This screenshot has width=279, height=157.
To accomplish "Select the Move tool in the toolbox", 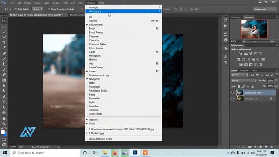I will pyautogui.click(x=4, y=21).
